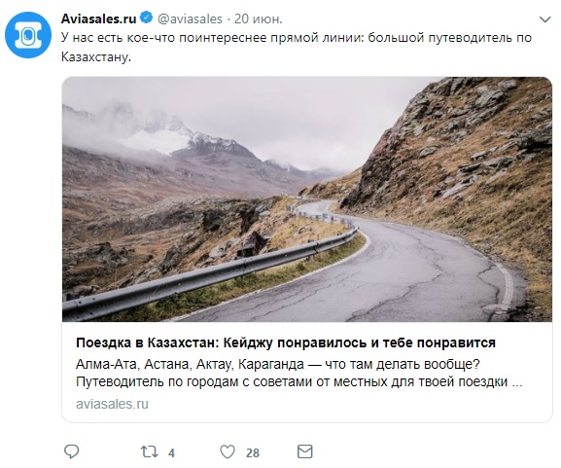Open the Aviasales.ru account name
The image size is (561, 468).
(x=99, y=18)
